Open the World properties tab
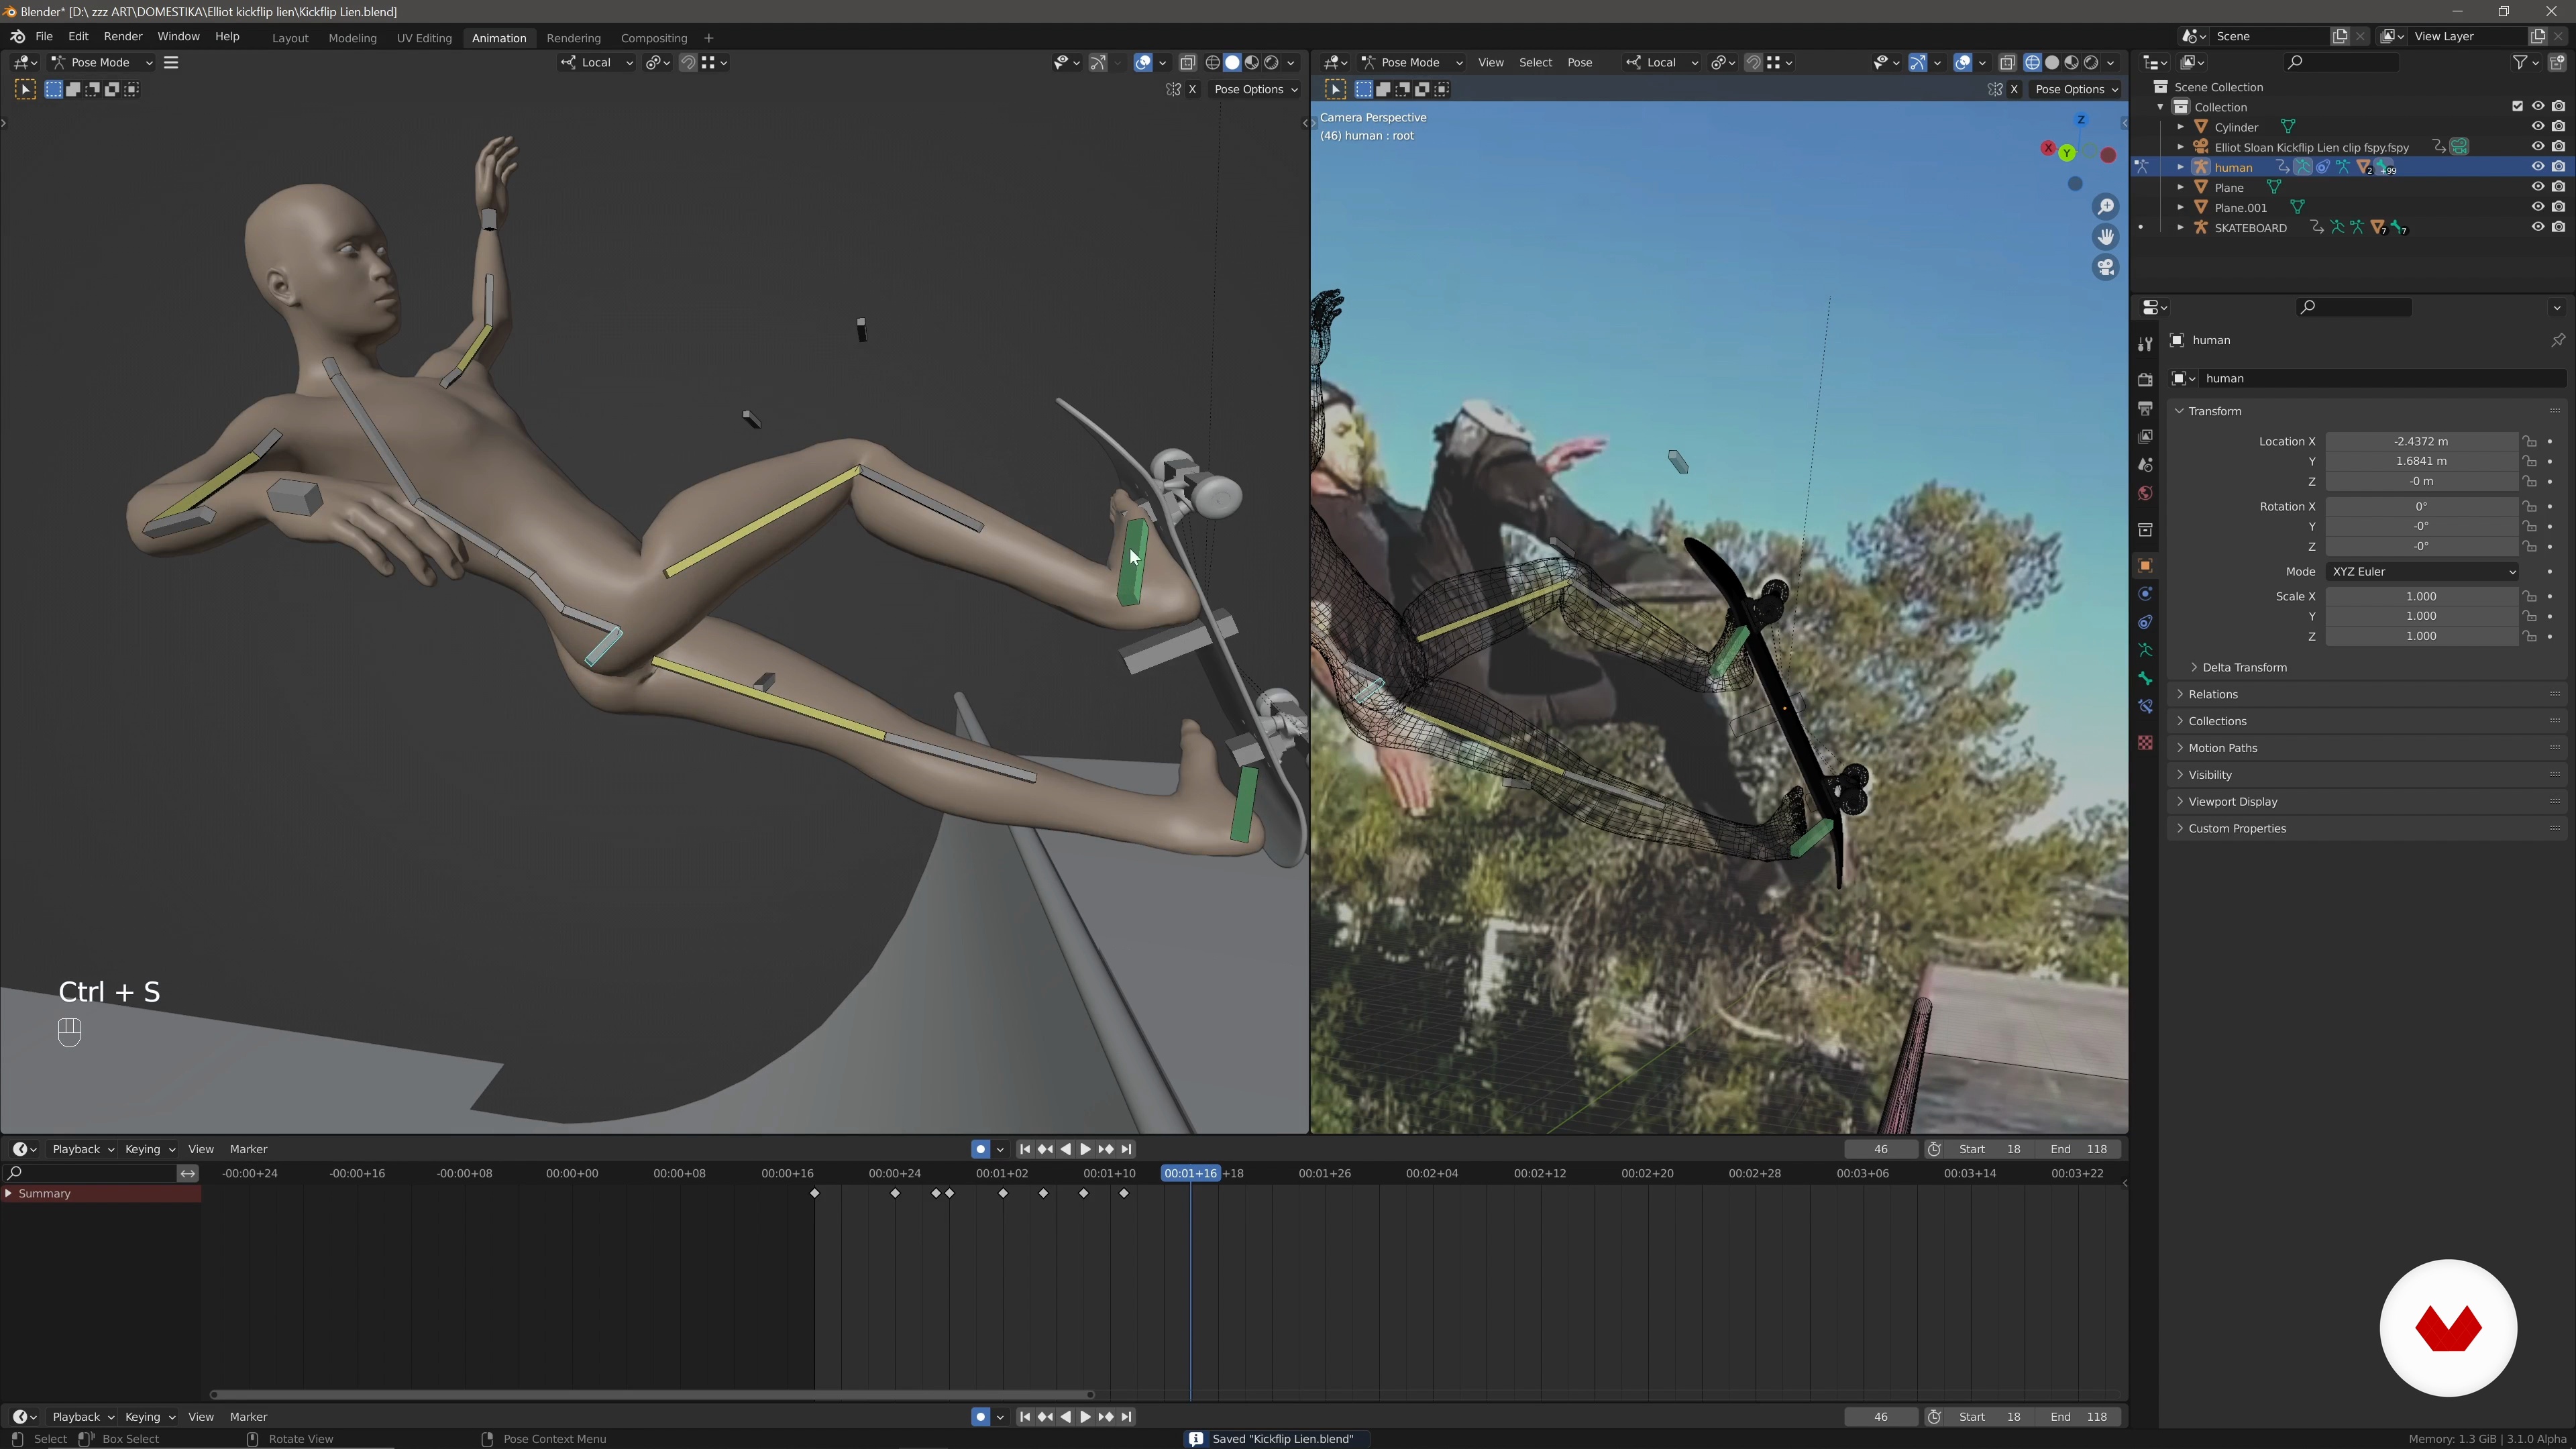This screenshot has height=1449, width=2576. tap(2145, 493)
